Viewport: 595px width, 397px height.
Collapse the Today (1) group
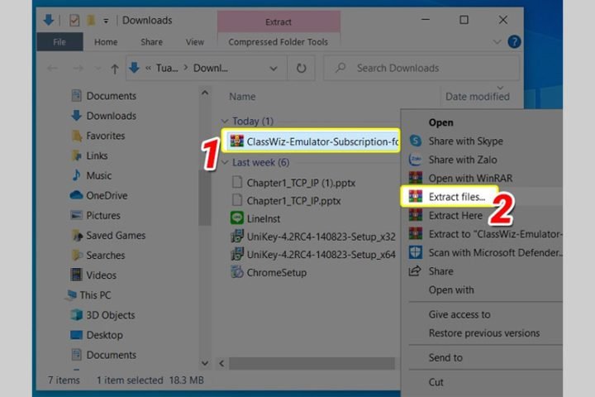click(x=225, y=122)
